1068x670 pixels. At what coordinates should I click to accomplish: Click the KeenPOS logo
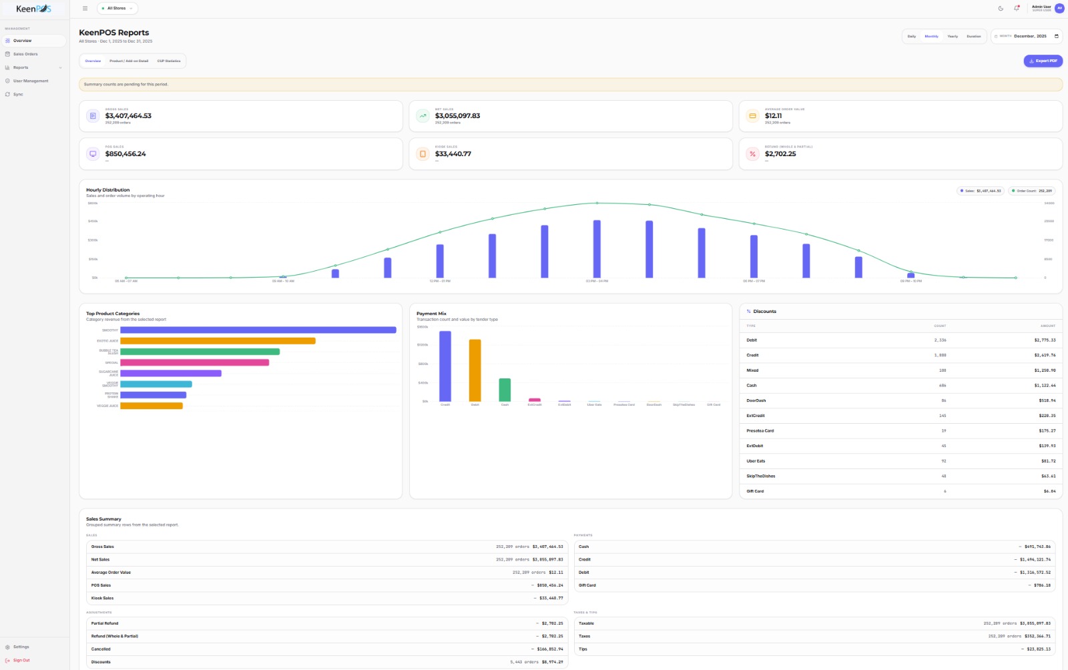(x=33, y=9)
